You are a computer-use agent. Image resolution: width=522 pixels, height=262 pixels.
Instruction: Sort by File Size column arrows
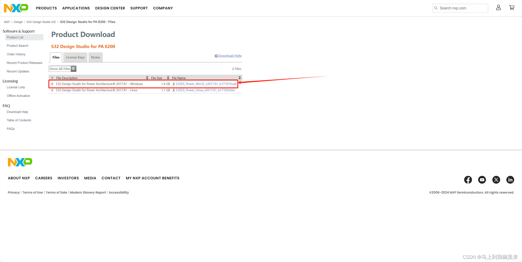click(168, 78)
